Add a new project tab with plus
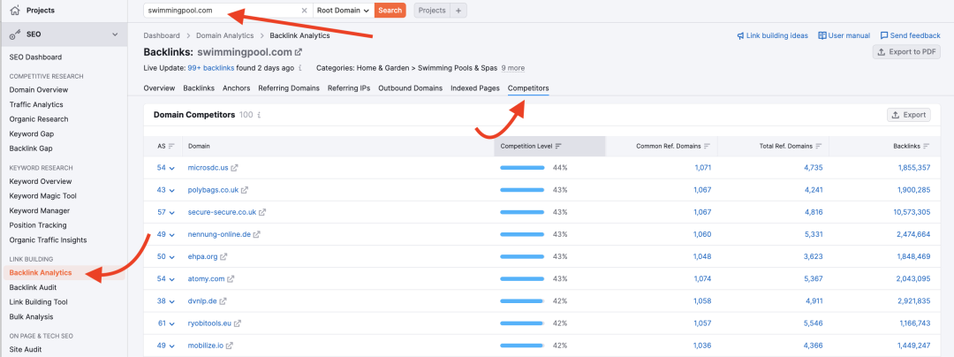The width and height of the screenshot is (954, 357). click(x=458, y=11)
